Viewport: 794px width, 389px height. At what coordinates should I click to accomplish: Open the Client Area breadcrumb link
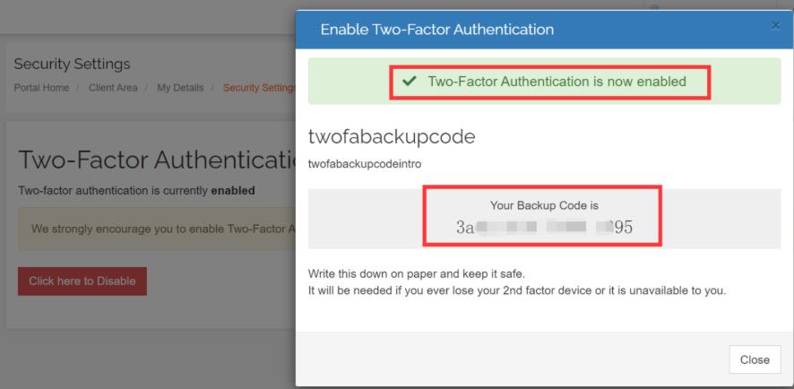[x=113, y=87]
